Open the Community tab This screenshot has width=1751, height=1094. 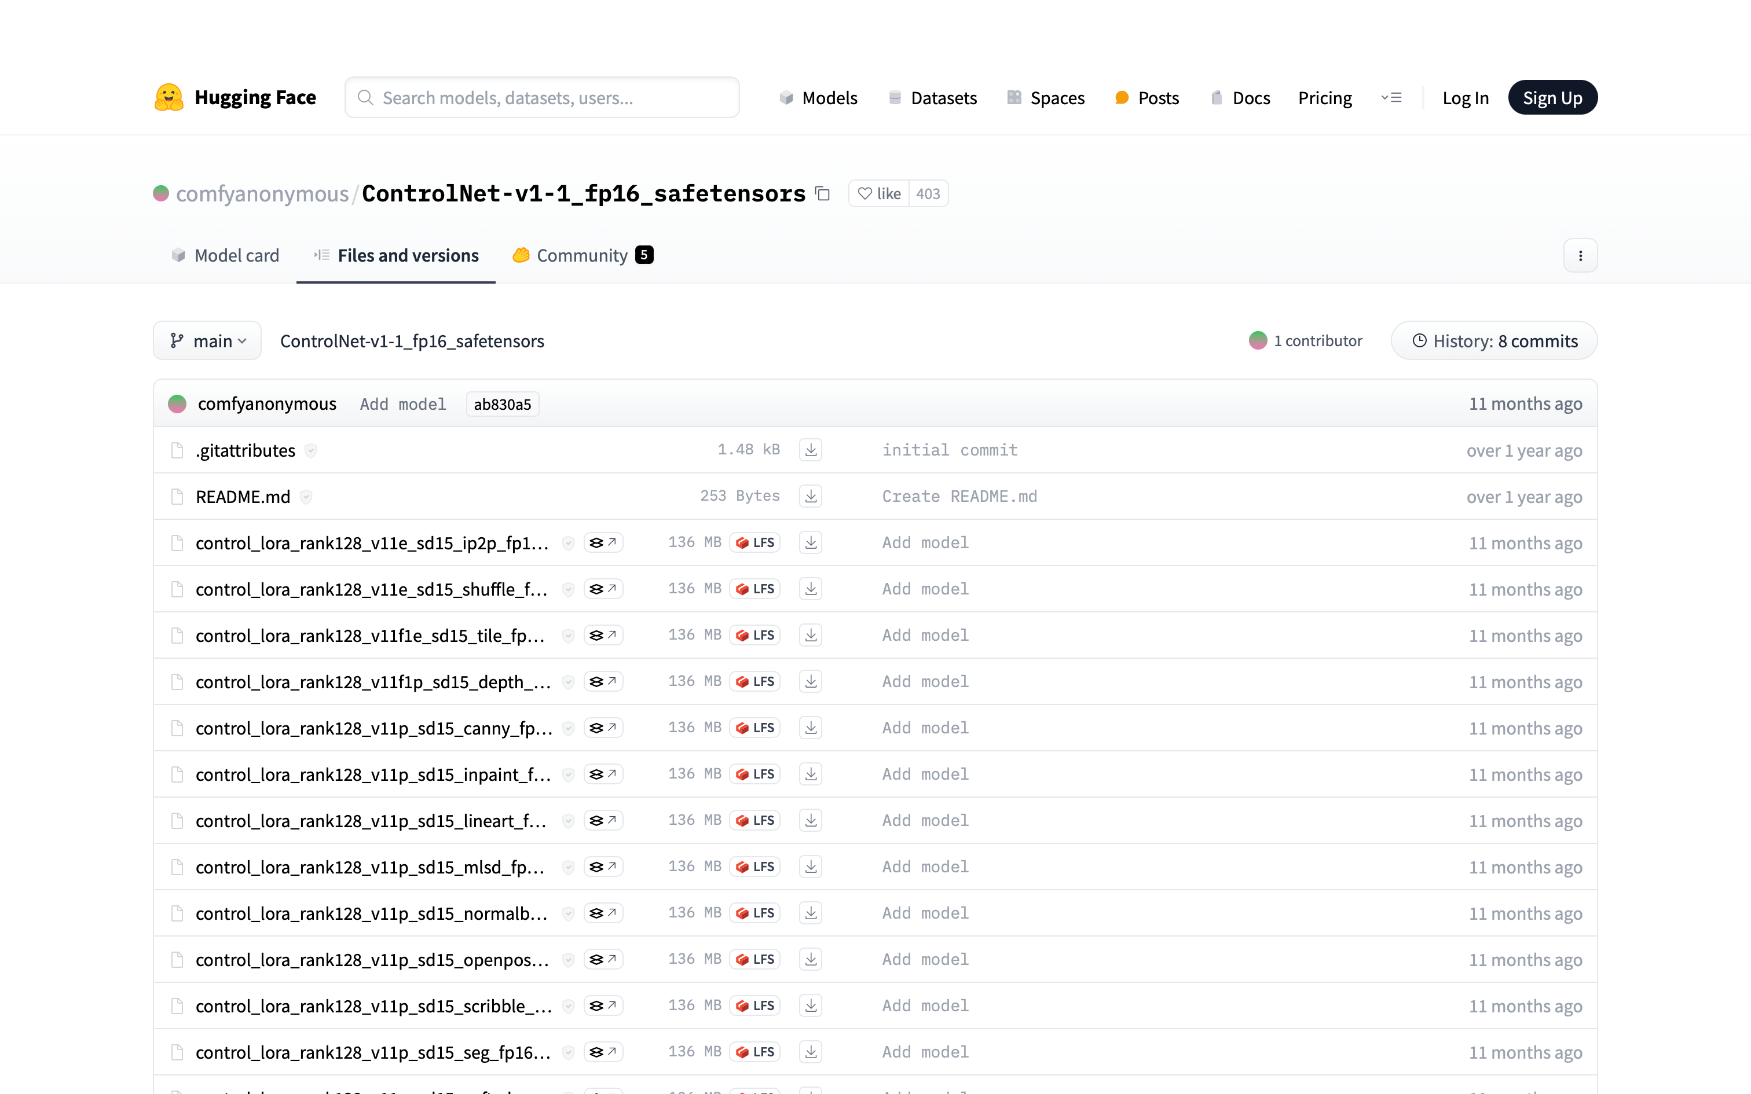583,255
